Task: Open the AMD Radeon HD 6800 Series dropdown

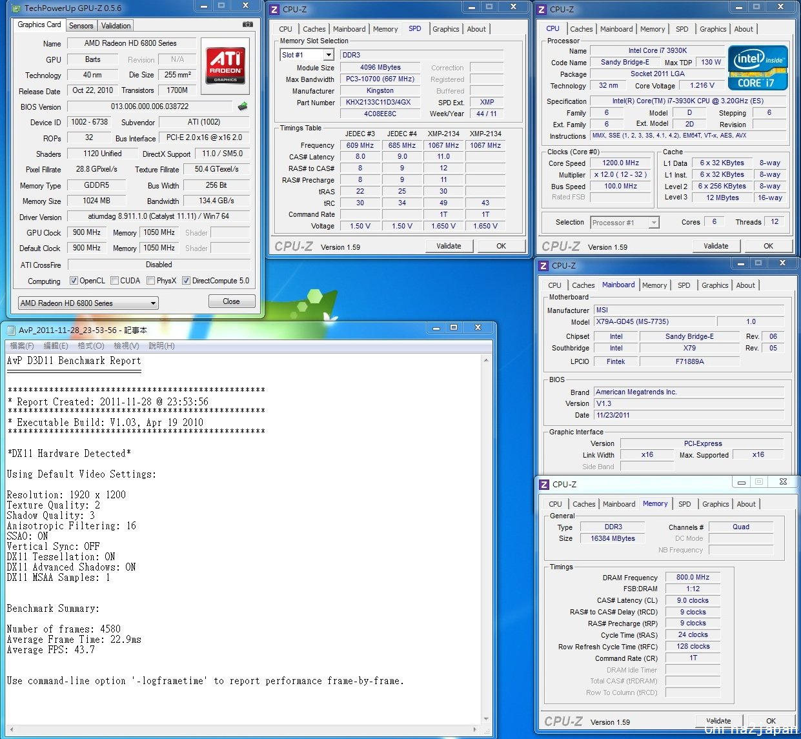Action: click(88, 303)
